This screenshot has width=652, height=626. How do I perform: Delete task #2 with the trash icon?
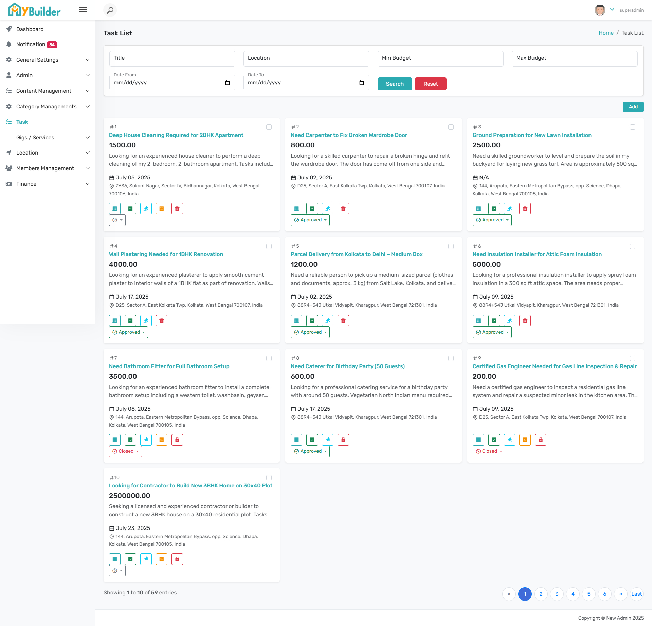click(343, 209)
